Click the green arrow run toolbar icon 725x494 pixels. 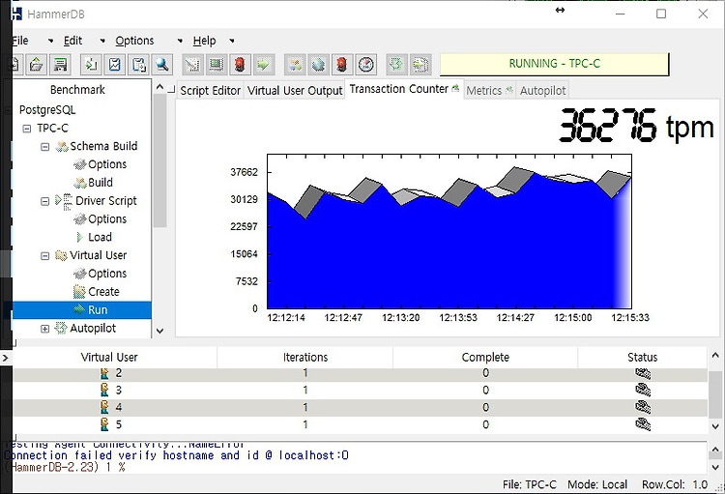click(x=264, y=65)
